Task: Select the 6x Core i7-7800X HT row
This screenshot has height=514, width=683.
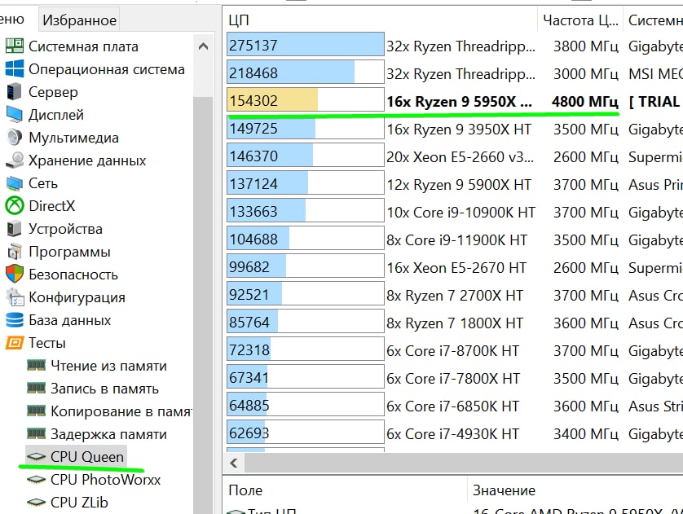Action: click(453, 379)
